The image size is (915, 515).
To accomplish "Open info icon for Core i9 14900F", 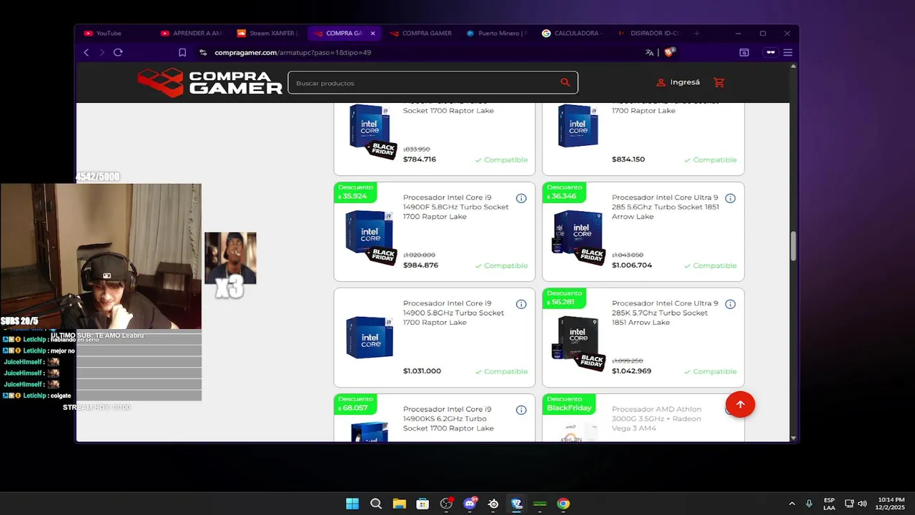I will coord(521,198).
